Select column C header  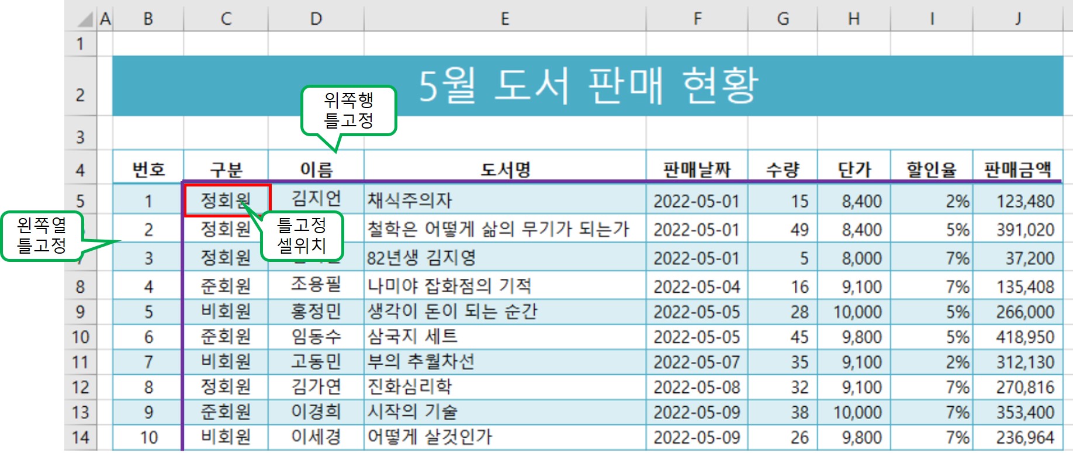(x=226, y=19)
